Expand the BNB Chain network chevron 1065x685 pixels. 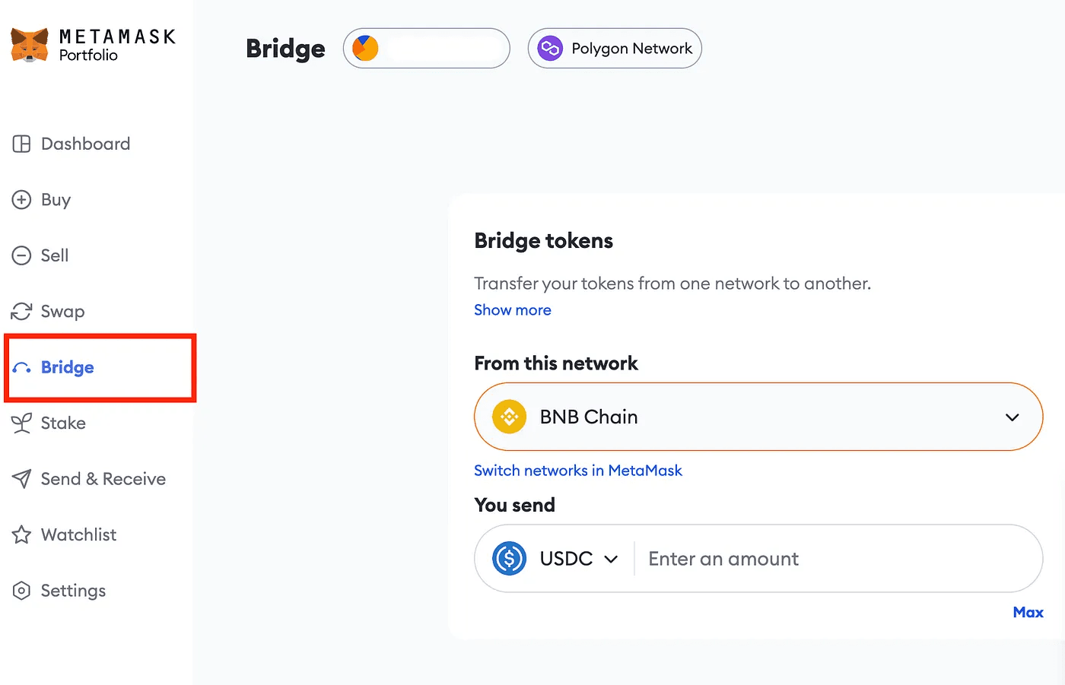1012,417
